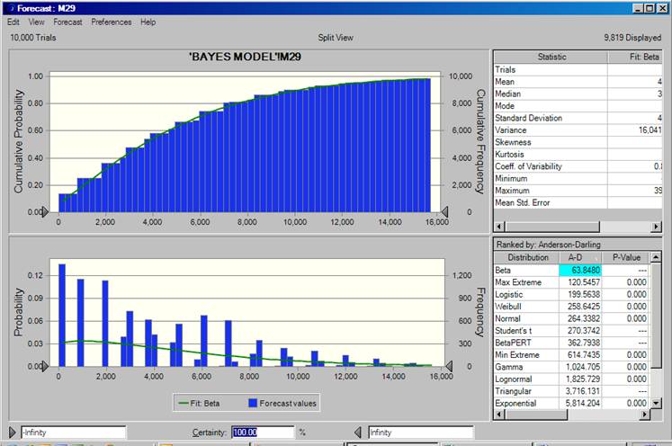Open the Forecast menu
Image resolution: width=672 pixels, height=446 pixels.
pyautogui.click(x=67, y=22)
